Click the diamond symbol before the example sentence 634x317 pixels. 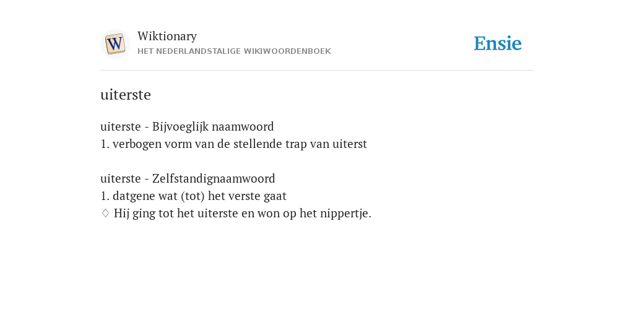coord(105,213)
